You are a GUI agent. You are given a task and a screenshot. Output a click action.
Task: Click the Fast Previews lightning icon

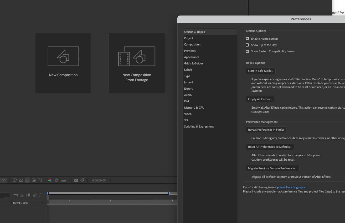tap(15, 180)
